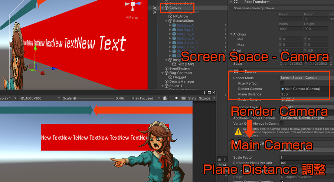Mute audio in the Game view
Image resolution: width=334 pixels, height=182 pixels.
click(x=176, y=98)
